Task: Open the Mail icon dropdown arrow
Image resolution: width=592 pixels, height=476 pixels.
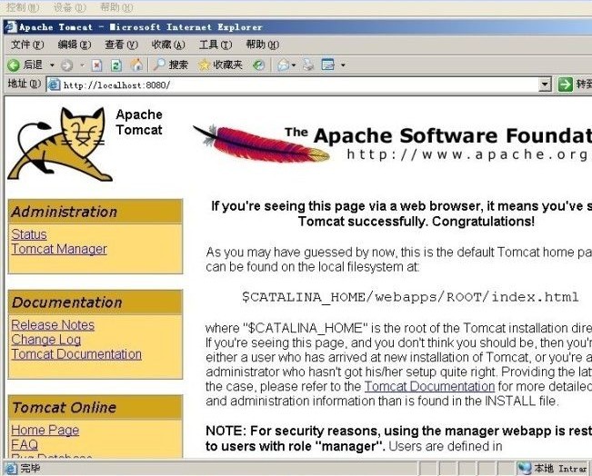Action: [x=294, y=65]
